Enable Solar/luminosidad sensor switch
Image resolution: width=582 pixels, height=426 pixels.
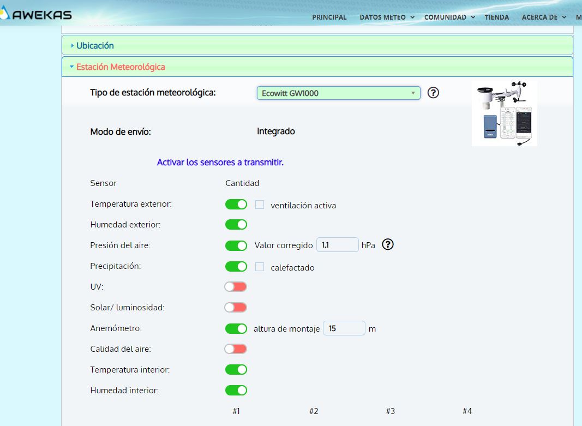[x=236, y=307]
